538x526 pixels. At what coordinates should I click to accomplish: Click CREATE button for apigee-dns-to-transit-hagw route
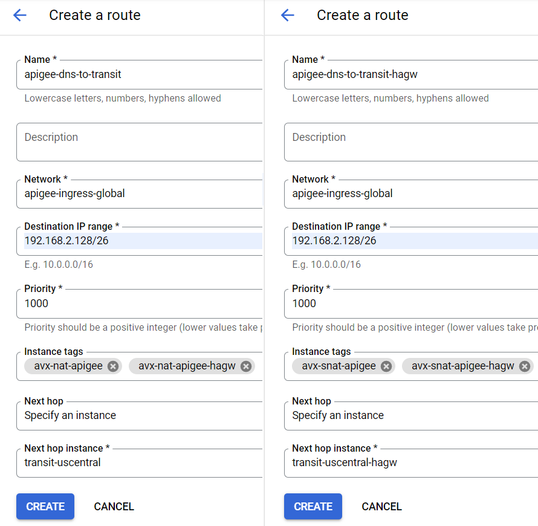(x=313, y=507)
